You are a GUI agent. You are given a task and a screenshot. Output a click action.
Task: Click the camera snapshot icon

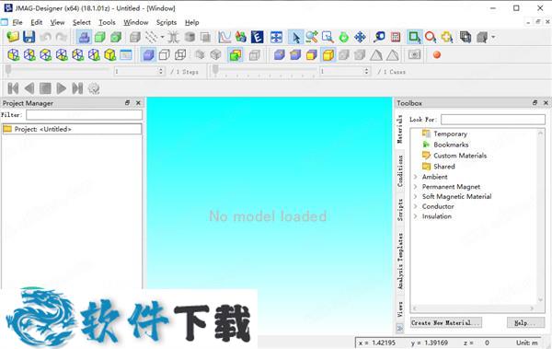(414, 55)
